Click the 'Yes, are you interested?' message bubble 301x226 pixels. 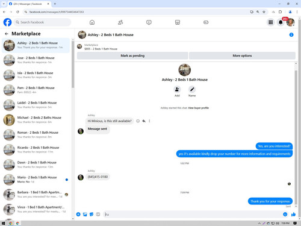[274, 146]
